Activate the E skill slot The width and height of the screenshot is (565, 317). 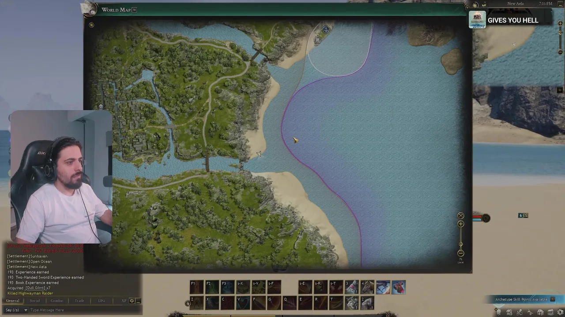(305, 302)
